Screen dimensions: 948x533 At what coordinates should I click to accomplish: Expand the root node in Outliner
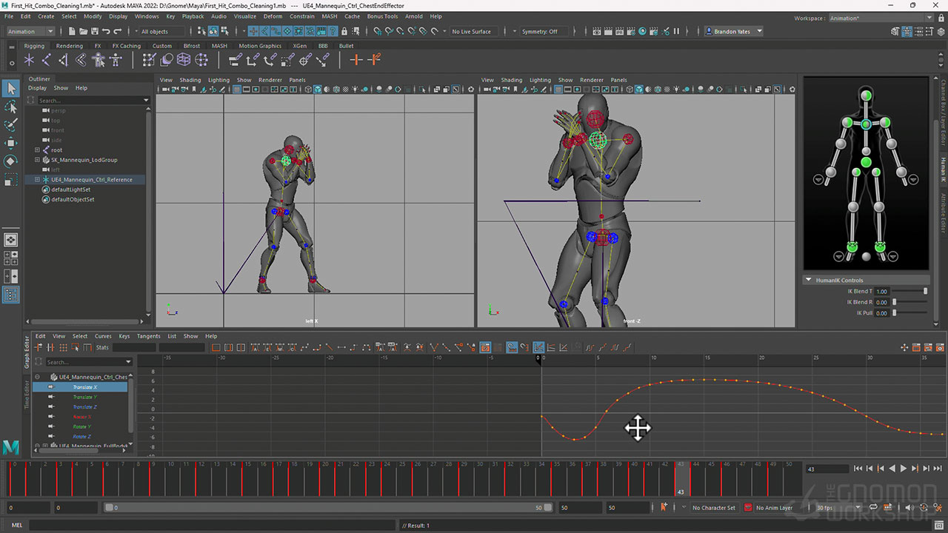click(37, 150)
